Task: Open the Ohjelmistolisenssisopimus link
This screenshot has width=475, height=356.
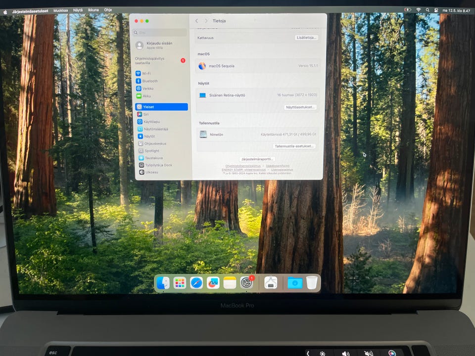Action: (x=243, y=166)
